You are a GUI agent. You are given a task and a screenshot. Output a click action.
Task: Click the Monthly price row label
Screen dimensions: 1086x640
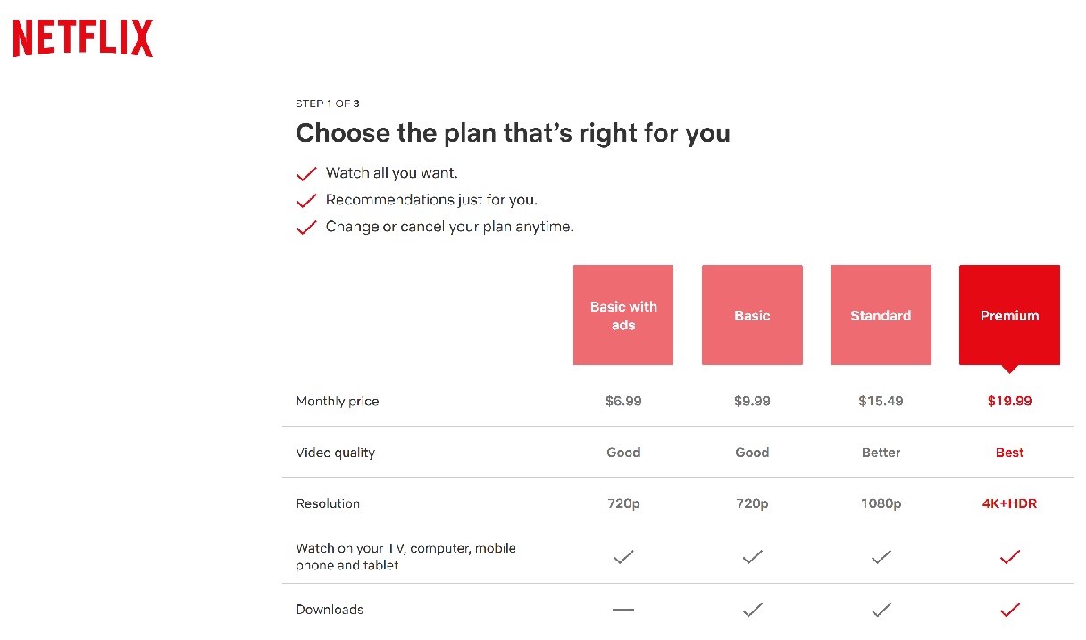[337, 401]
